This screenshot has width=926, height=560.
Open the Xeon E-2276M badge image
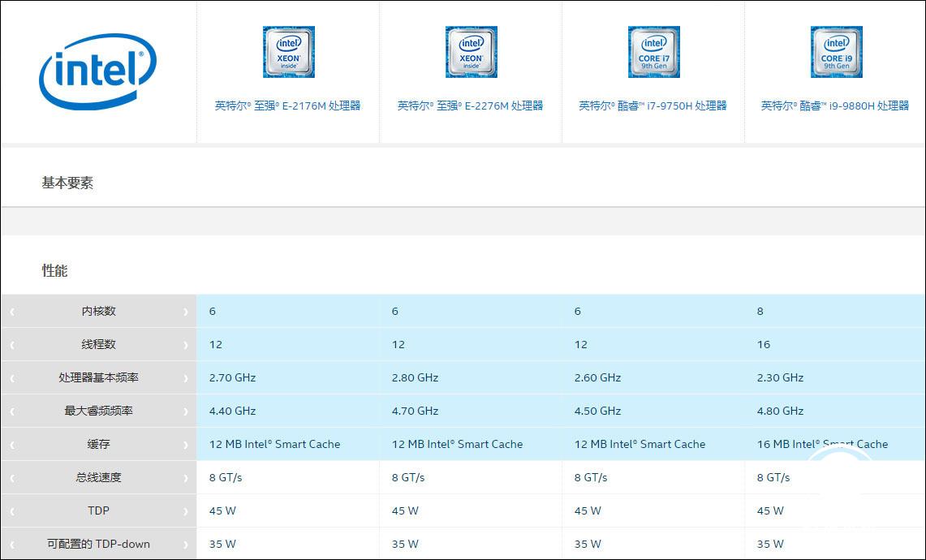(x=471, y=52)
